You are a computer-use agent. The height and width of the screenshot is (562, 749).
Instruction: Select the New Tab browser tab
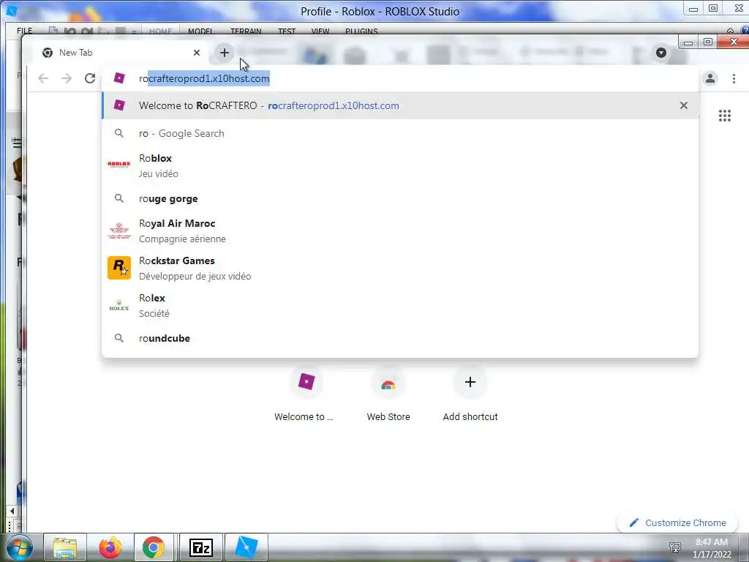(x=122, y=53)
